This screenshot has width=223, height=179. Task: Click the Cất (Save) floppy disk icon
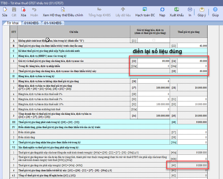tap(14, 10)
